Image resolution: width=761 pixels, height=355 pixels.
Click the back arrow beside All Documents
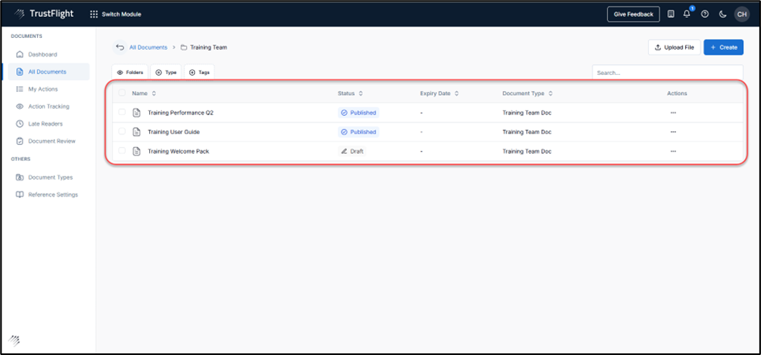(120, 47)
